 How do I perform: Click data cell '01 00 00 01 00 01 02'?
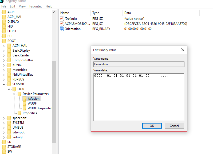(138, 29)
